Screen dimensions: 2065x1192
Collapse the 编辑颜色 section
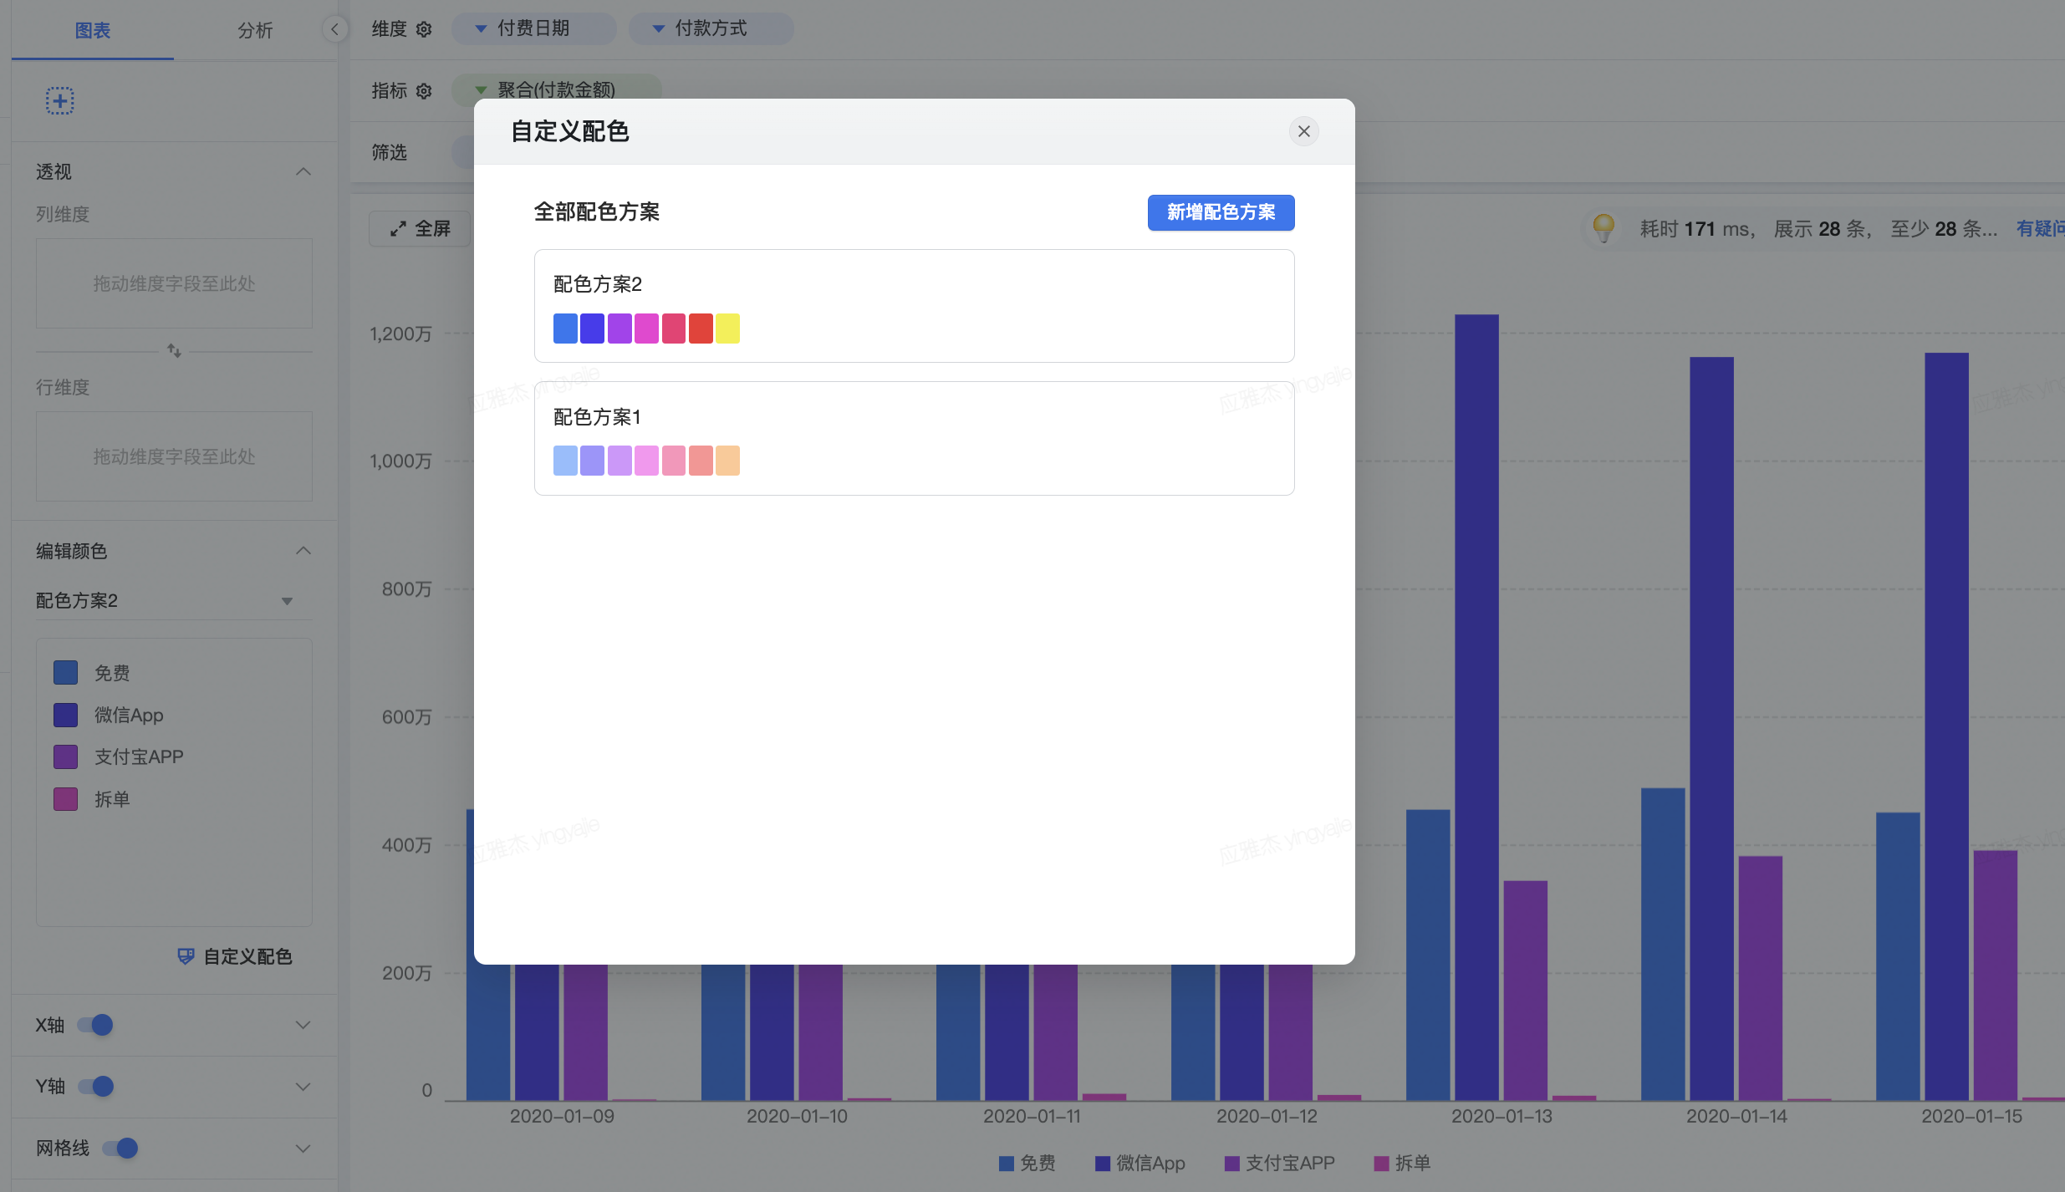click(x=303, y=551)
